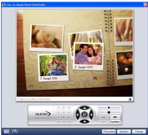Click the first key of the keypad's bottom row
This screenshot has height=135, width=148.
59,121
